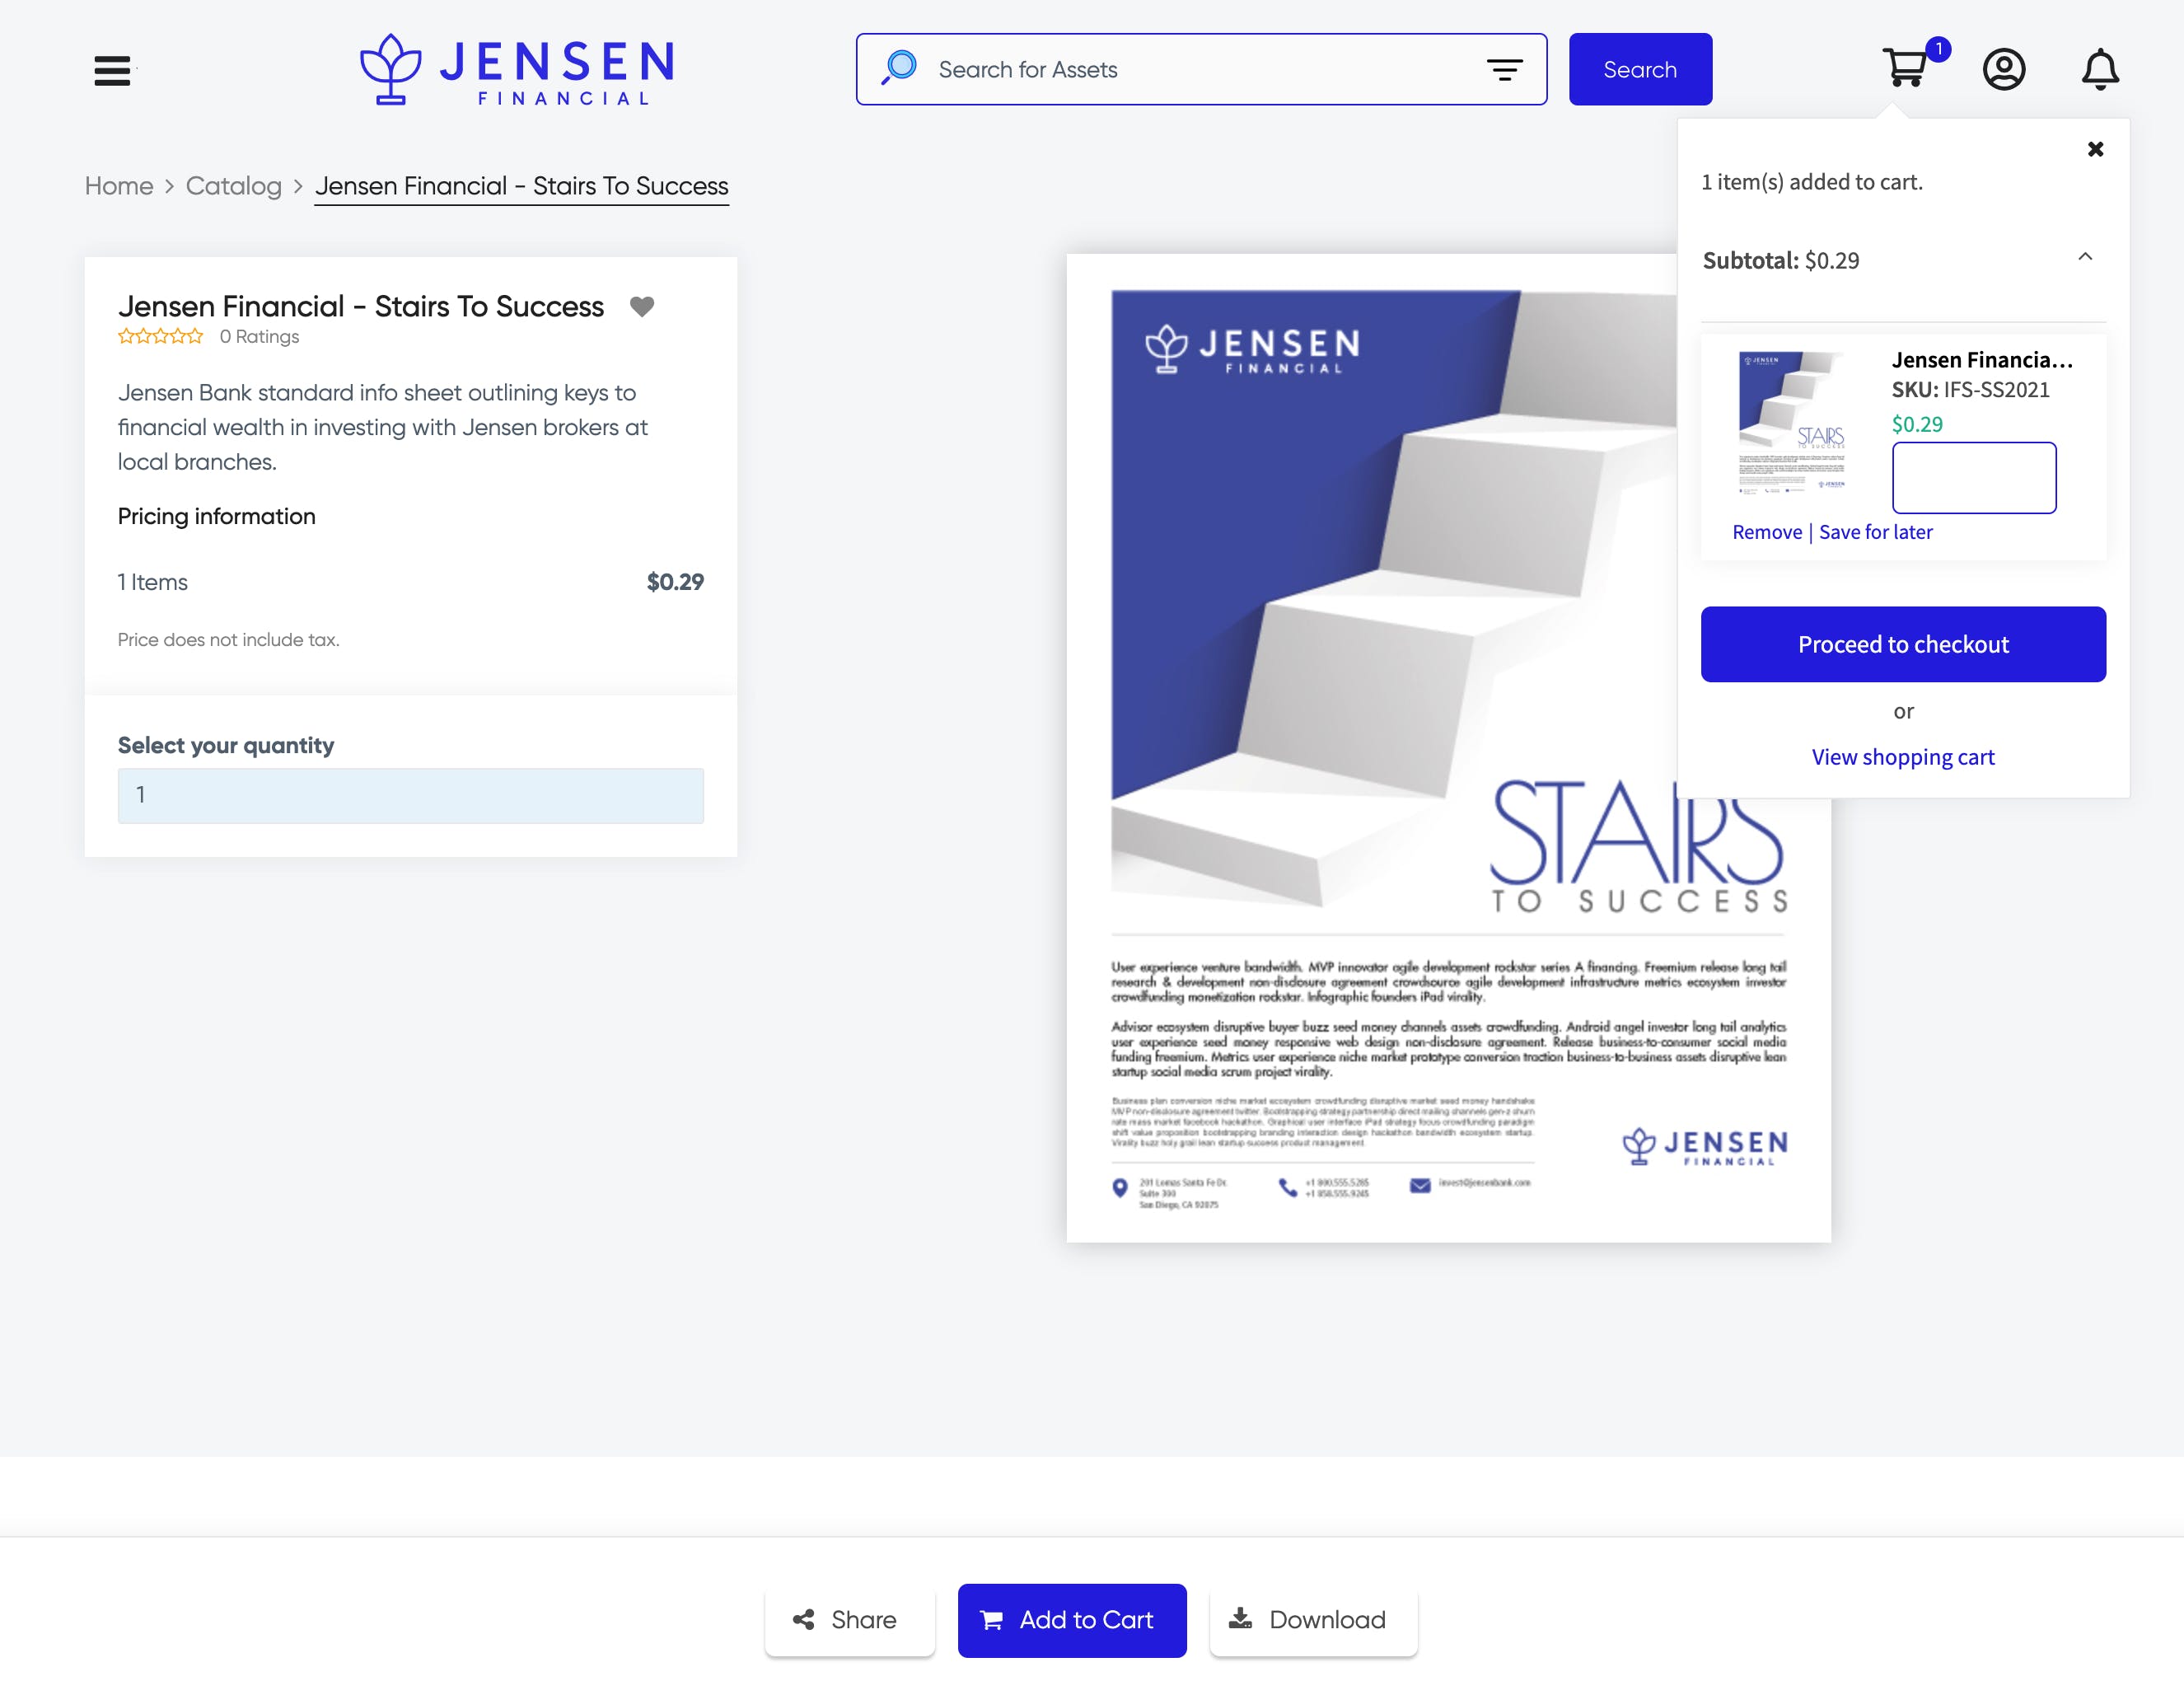Click the '1 Items' label
Screen dimensions: 2184x1695
coord(152,582)
